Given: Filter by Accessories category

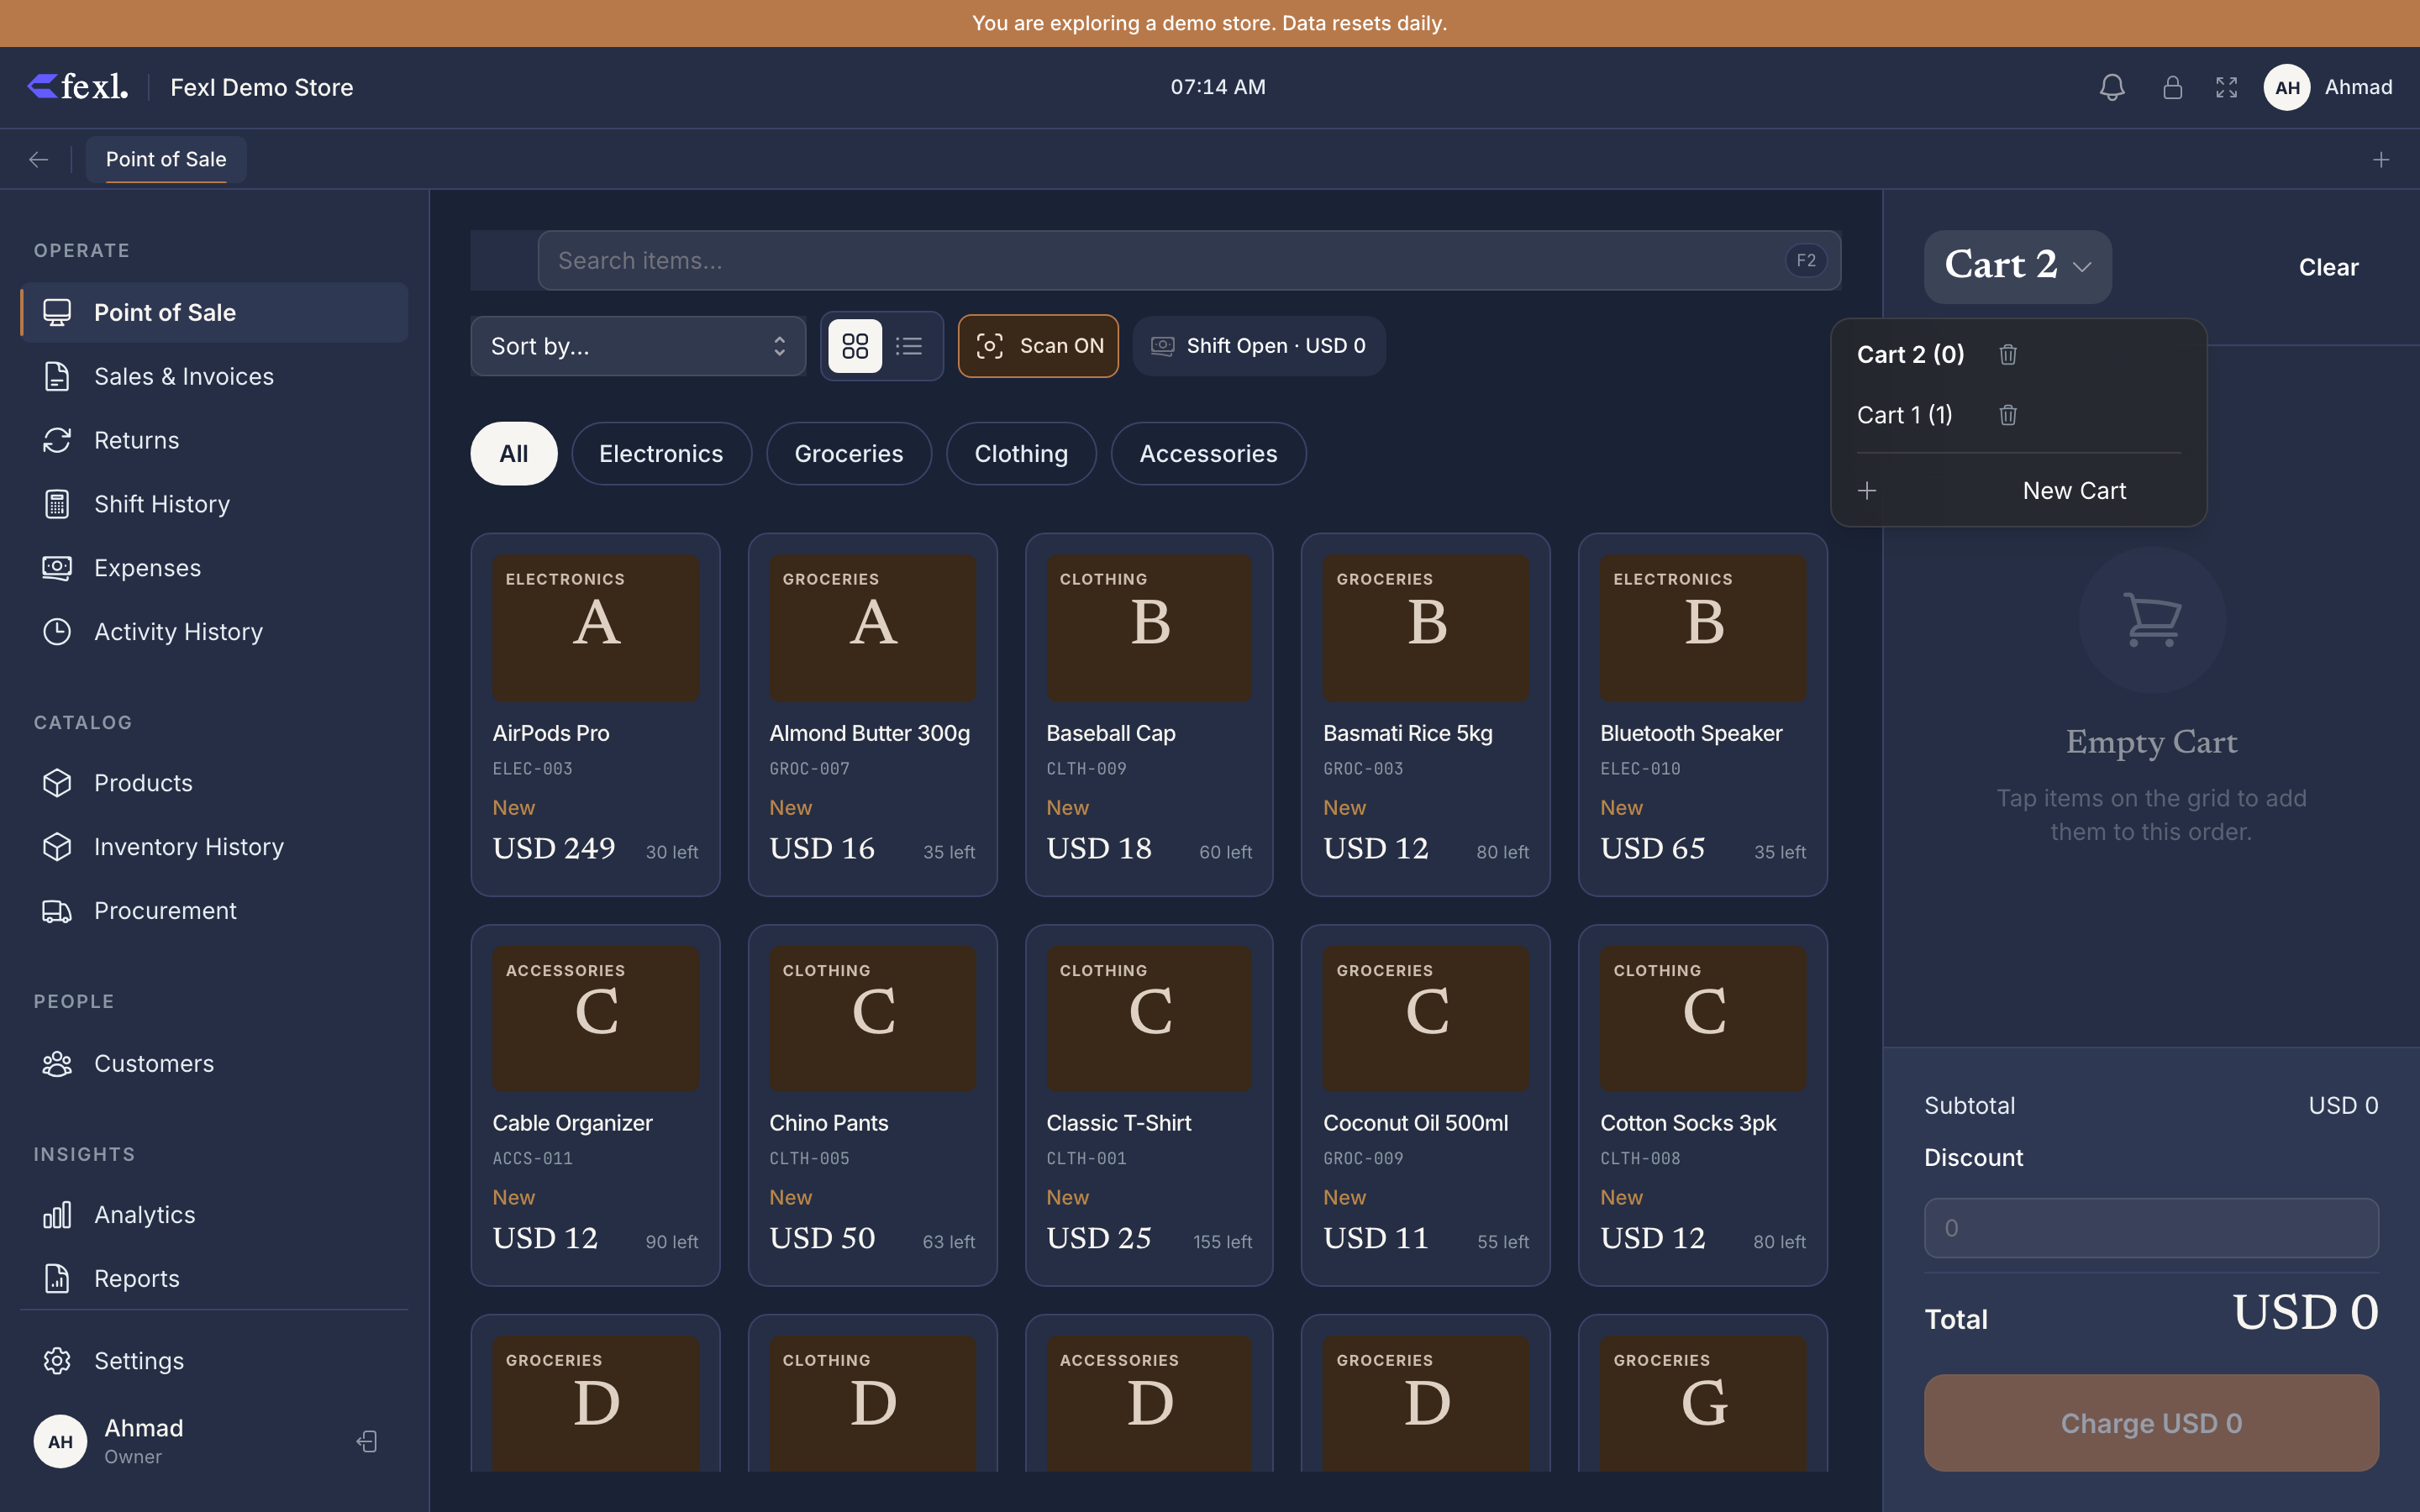Looking at the screenshot, I should (x=1208, y=454).
